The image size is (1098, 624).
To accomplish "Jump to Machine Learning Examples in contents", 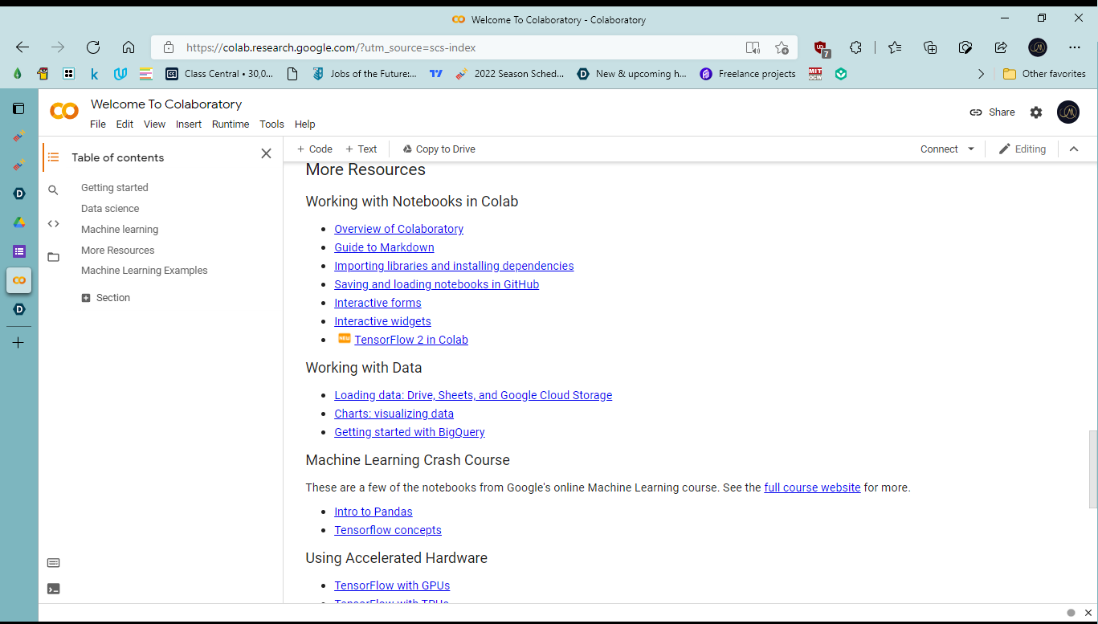I will (145, 271).
